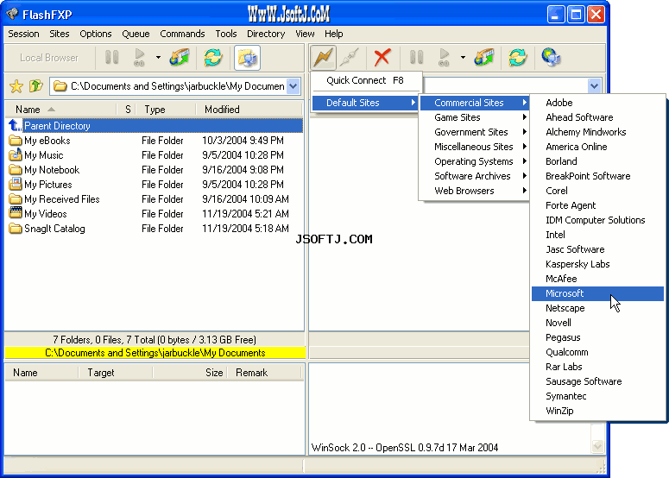Click the My Music folder icon
Screen dimensions: 669x478
[x=16, y=154]
